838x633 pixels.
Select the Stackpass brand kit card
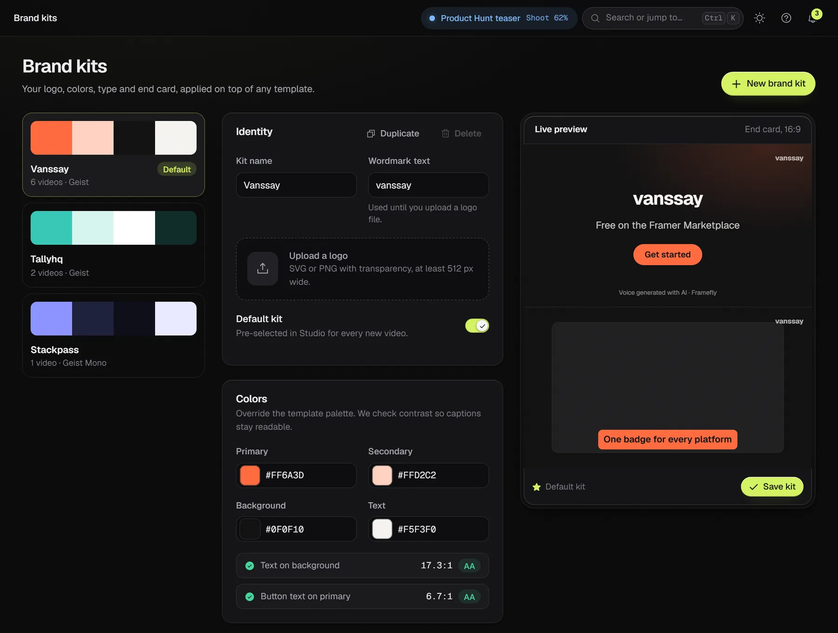tap(114, 336)
